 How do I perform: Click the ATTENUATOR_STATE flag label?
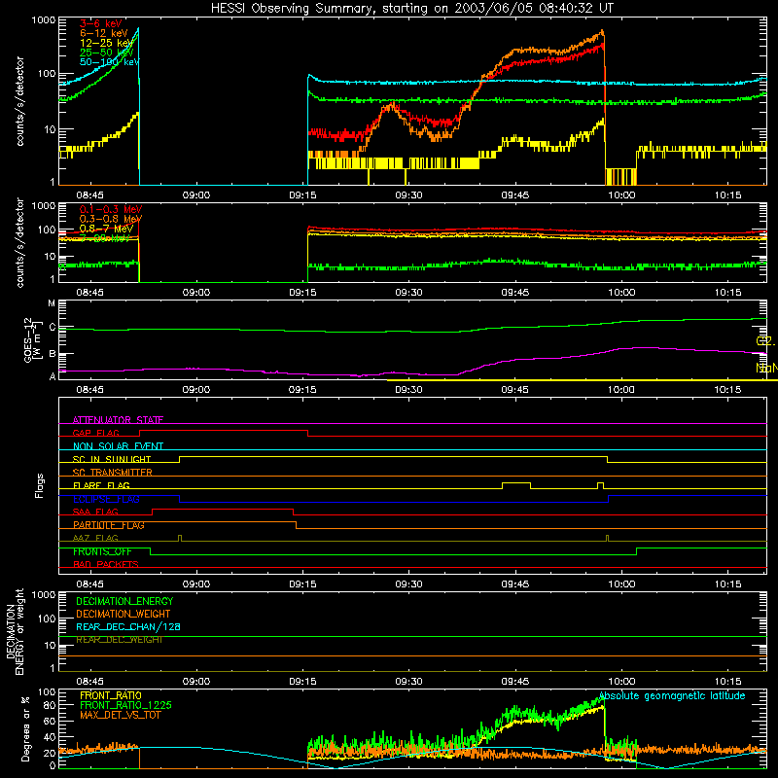point(118,420)
